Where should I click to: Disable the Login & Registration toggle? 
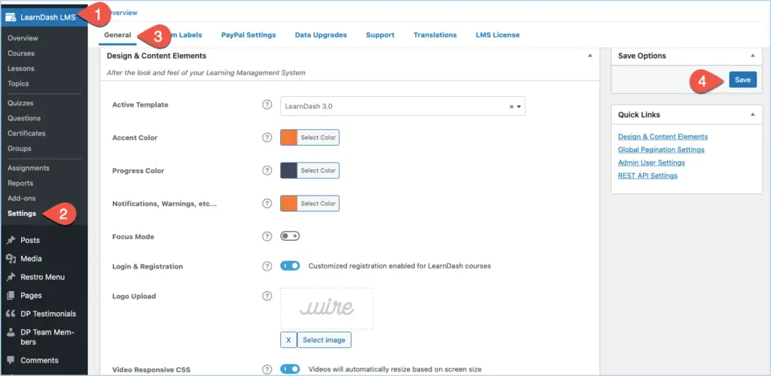point(290,265)
